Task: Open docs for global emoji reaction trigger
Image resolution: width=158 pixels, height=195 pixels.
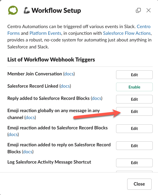Action: point(30,117)
